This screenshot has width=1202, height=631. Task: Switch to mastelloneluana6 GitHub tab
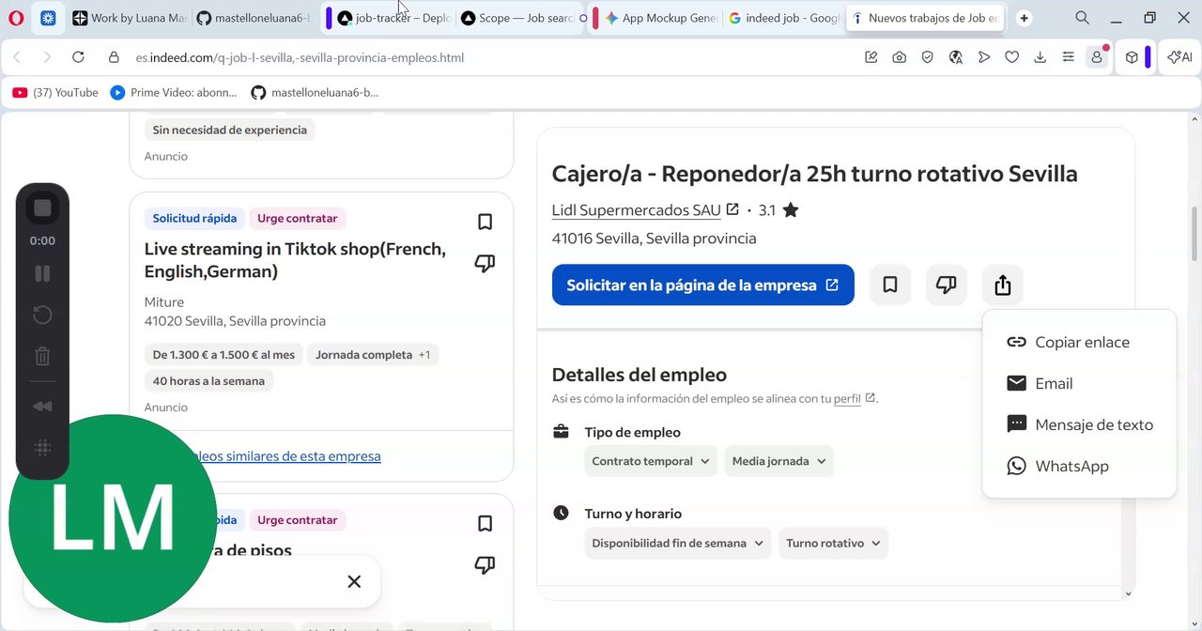click(254, 18)
